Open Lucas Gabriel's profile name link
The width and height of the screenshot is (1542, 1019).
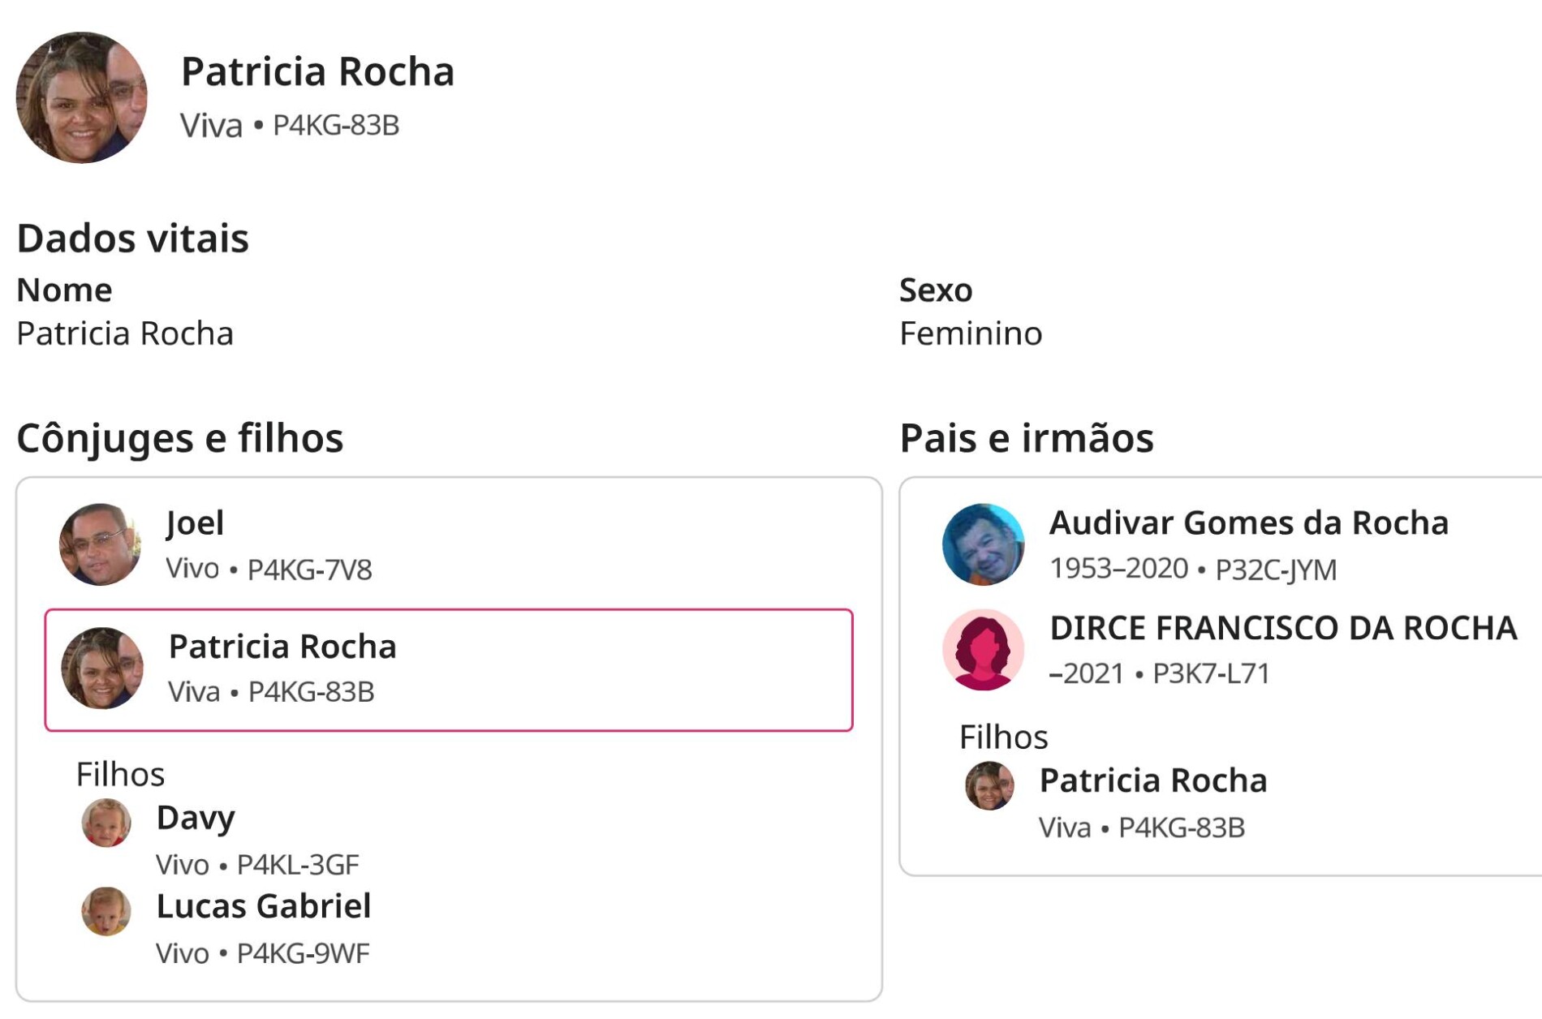(x=264, y=906)
